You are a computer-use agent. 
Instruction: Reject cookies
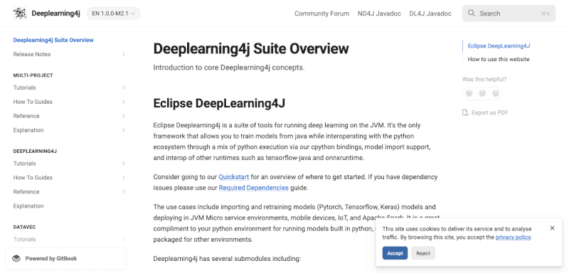click(423, 253)
